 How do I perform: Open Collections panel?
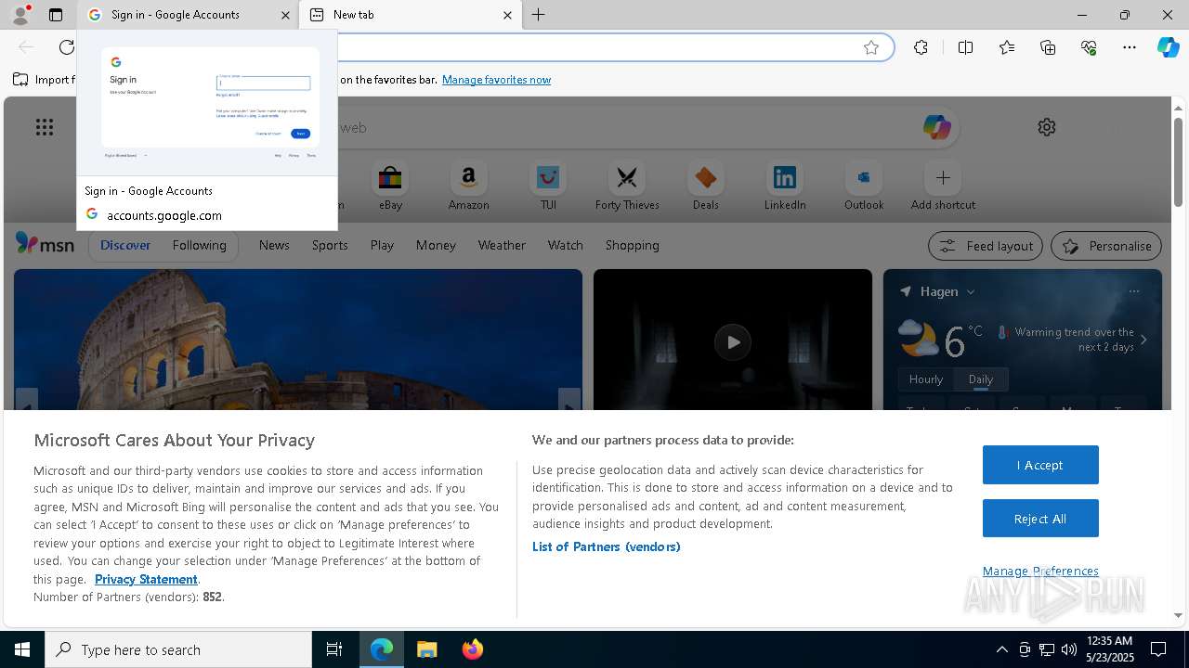(1048, 47)
